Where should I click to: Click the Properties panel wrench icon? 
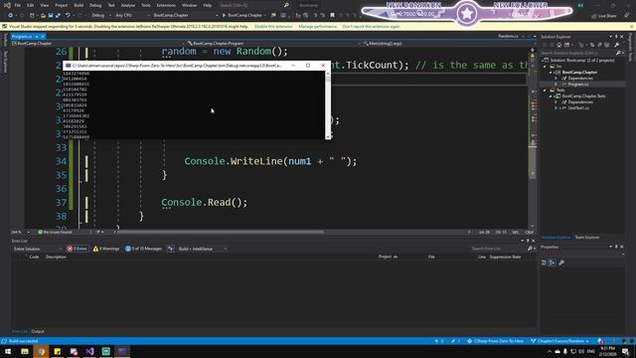(x=561, y=263)
